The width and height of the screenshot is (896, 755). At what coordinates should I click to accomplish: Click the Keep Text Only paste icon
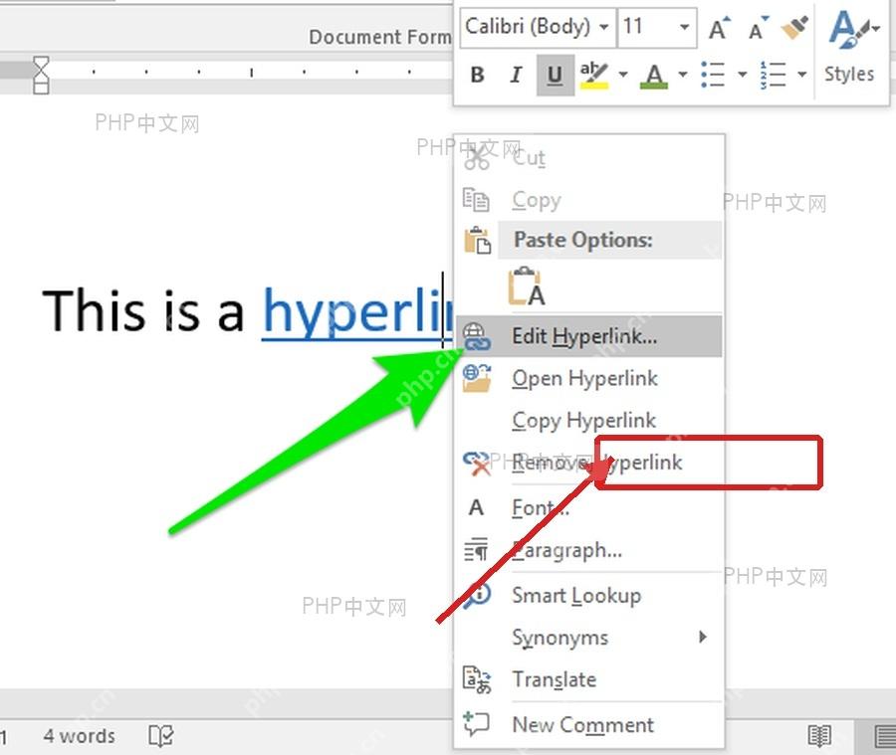pos(527,286)
